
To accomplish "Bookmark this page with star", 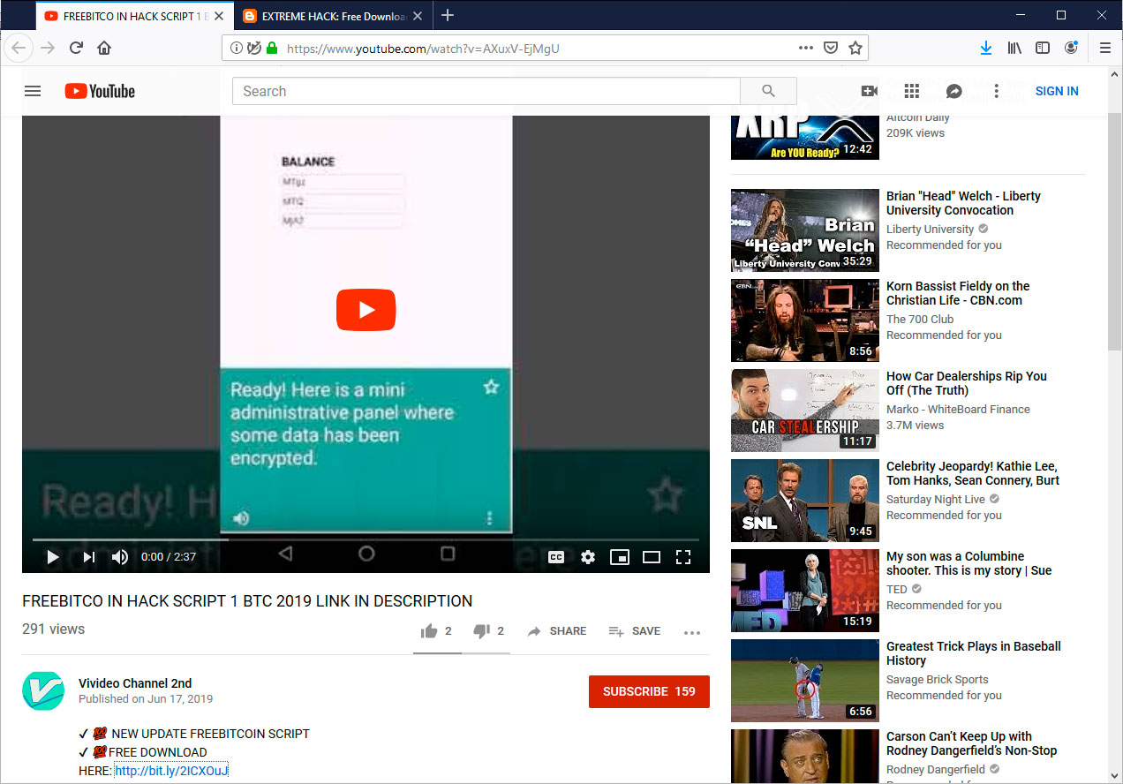I will [x=855, y=49].
